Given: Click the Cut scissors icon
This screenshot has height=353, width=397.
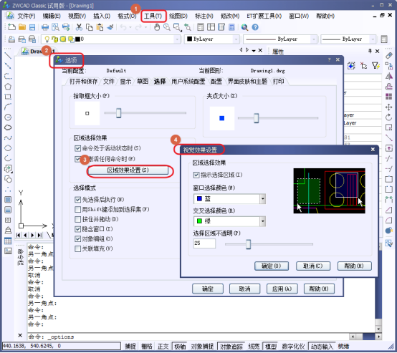Looking at the screenshot, I should click(x=80, y=27).
